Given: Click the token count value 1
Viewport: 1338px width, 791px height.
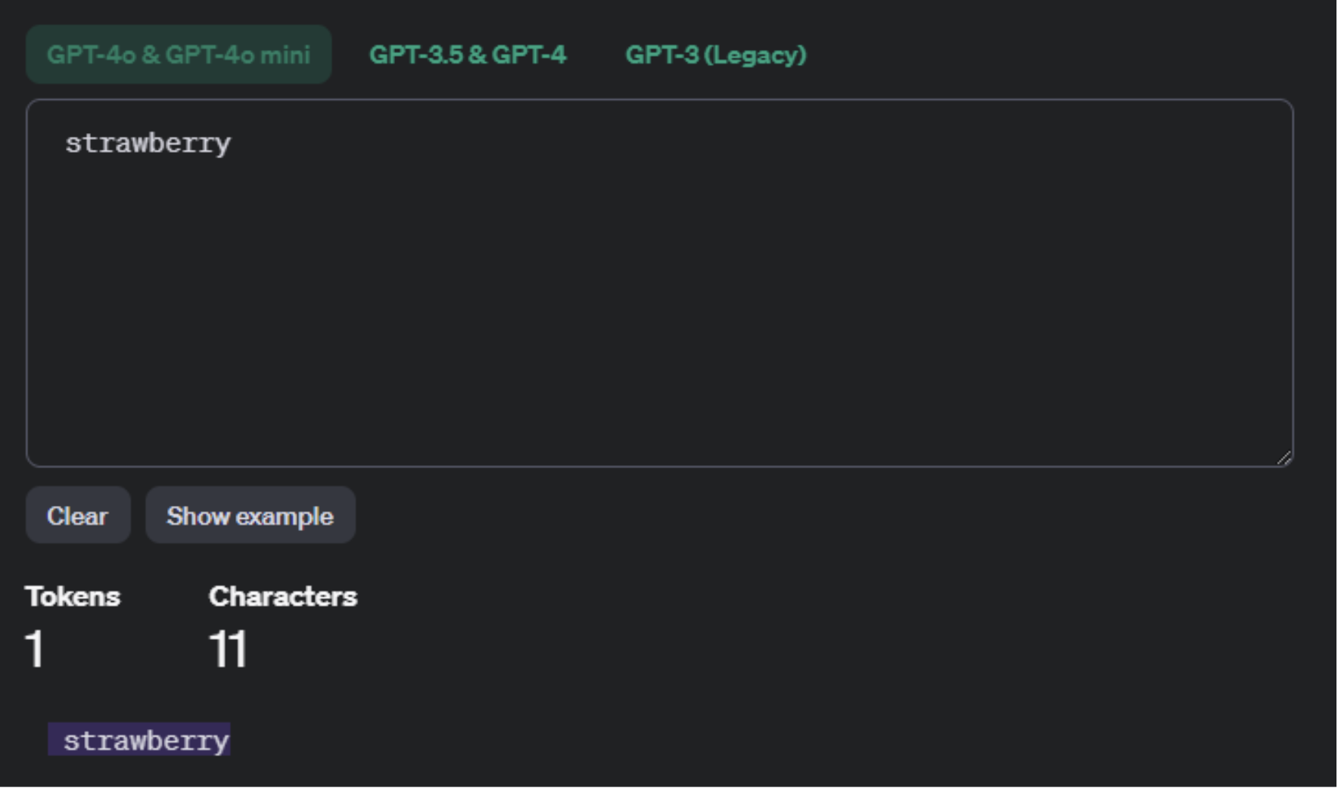Looking at the screenshot, I should [x=35, y=649].
